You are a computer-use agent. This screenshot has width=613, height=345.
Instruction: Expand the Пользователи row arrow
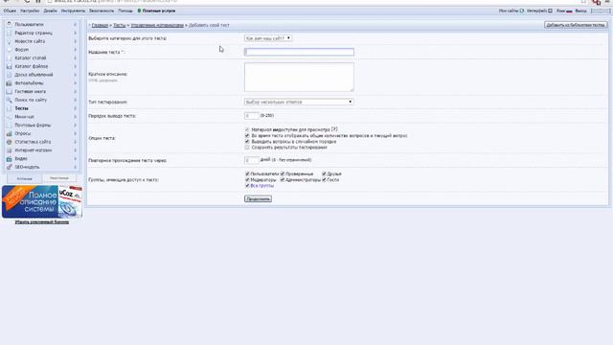tap(75, 24)
